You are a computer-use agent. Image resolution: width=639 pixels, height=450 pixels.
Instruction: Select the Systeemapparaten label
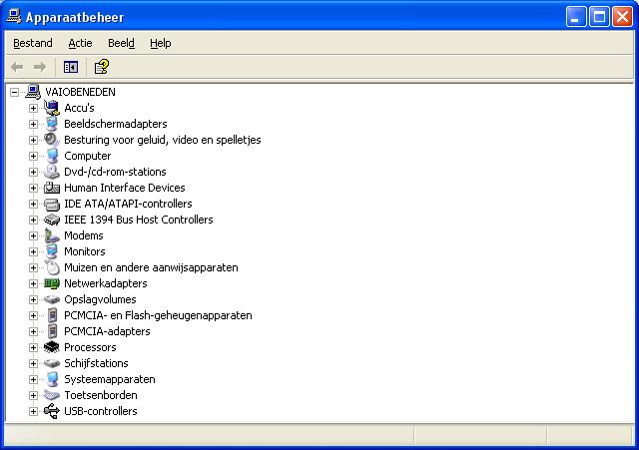pos(110,379)
